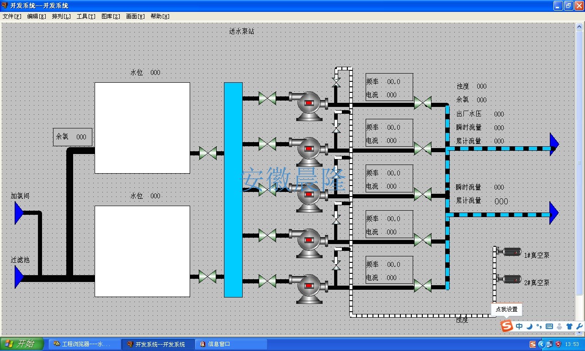This screenshot has height=351, width=585.
Task: Select the lower blue outlet arrow
Action: coord(554,213)
